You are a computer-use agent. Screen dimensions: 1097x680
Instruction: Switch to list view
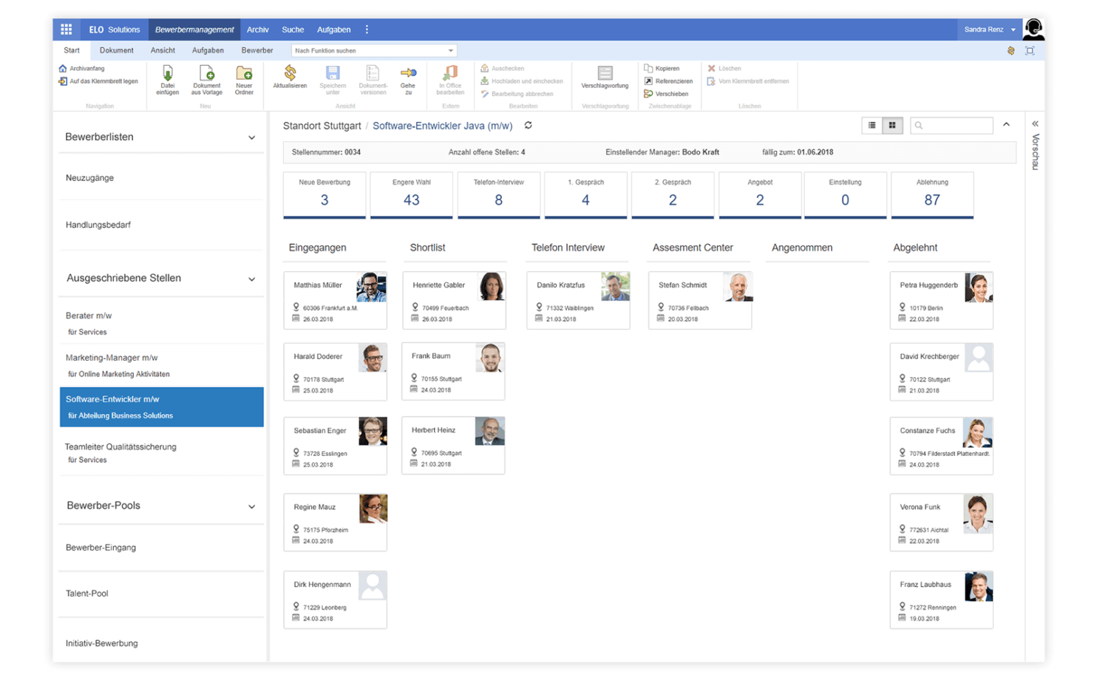click(x=872, y=126)
